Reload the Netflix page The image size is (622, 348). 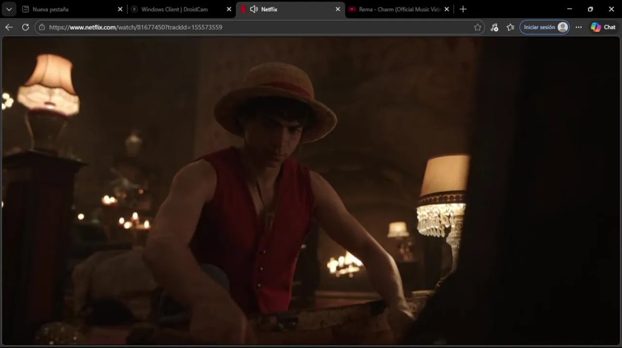[x=26, y=27]
